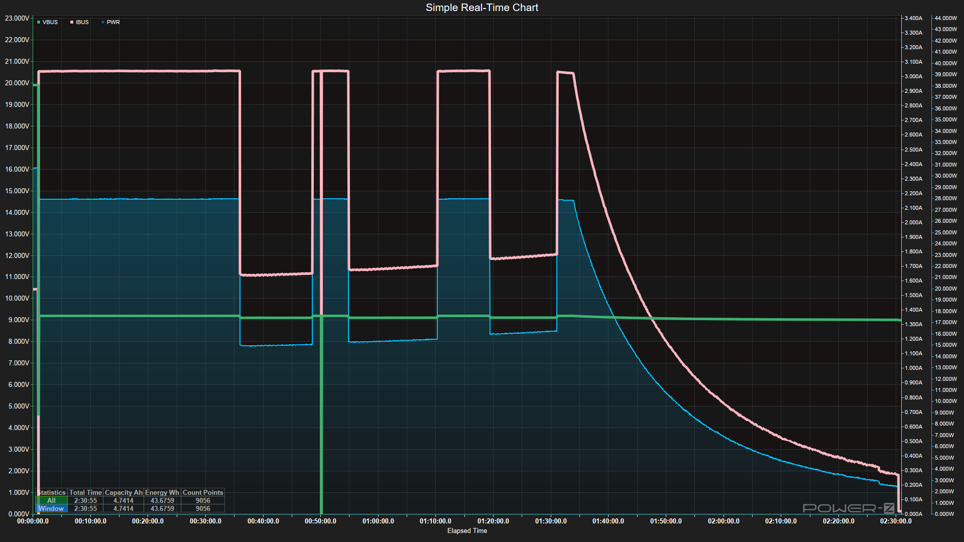Screen dimensions: 964x542
Task: Click the 3.400A current axis label
Action: point(913,18)
